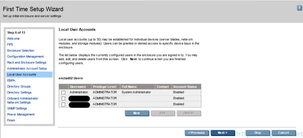The height and width of the screenshot is (138, 303).
Task: Return to the Previous step
Action: (197, 133)
